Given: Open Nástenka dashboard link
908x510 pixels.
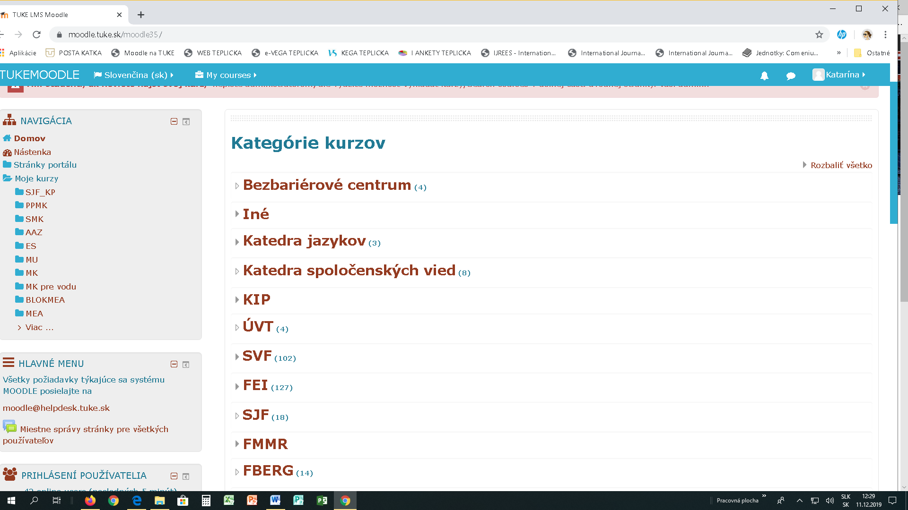Looking at the screenshot, I should (32, 152).
